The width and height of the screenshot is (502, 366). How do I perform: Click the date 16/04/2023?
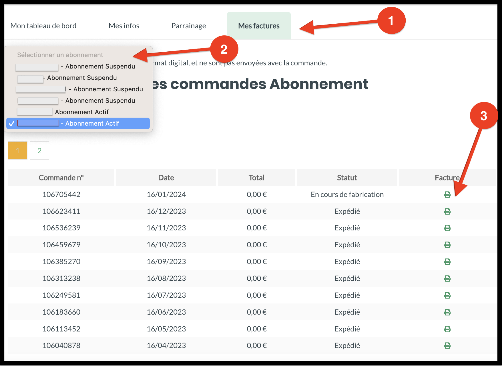point(166,345)
